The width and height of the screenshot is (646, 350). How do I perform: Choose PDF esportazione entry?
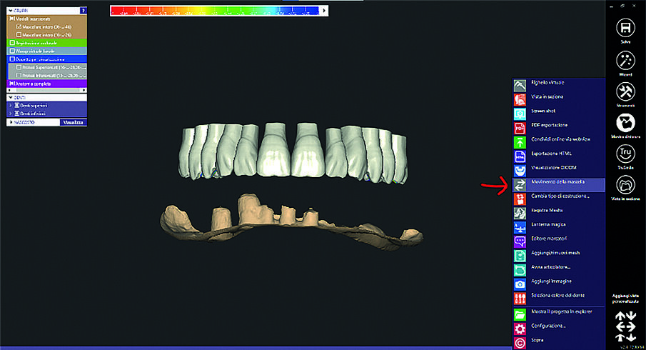pyautogui.click(x=558, y=128)
